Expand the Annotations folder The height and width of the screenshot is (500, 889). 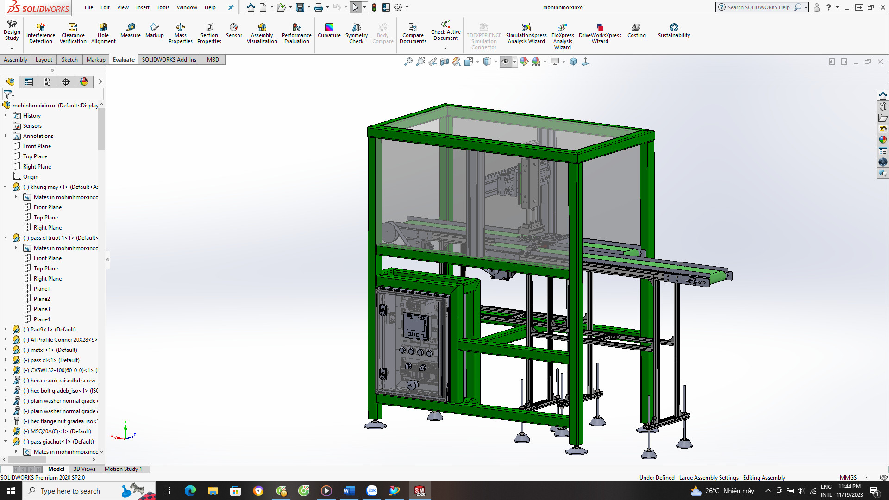6,136
